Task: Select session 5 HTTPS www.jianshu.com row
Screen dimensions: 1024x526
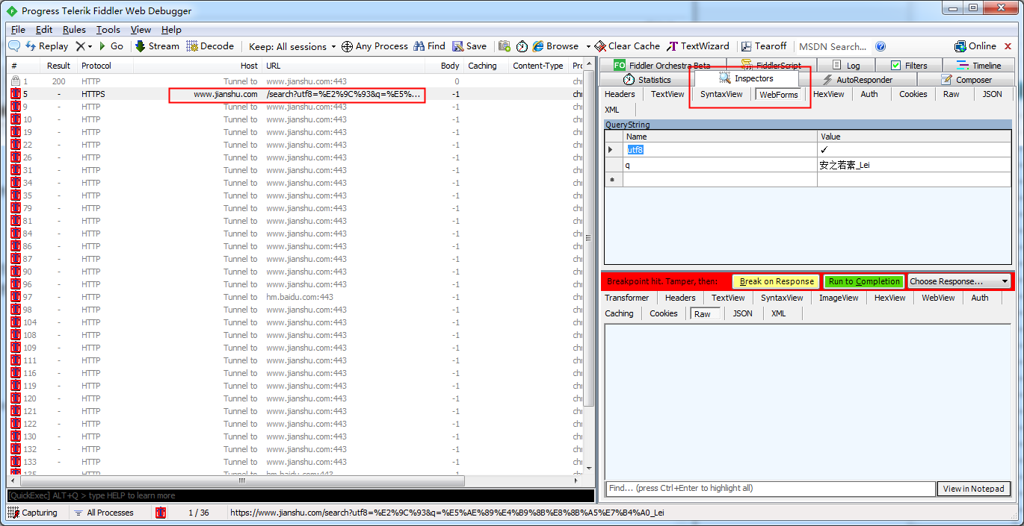Action: [296, 95]
